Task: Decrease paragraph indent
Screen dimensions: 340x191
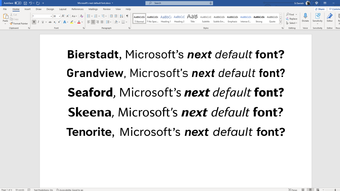Action: click(111, 16)
